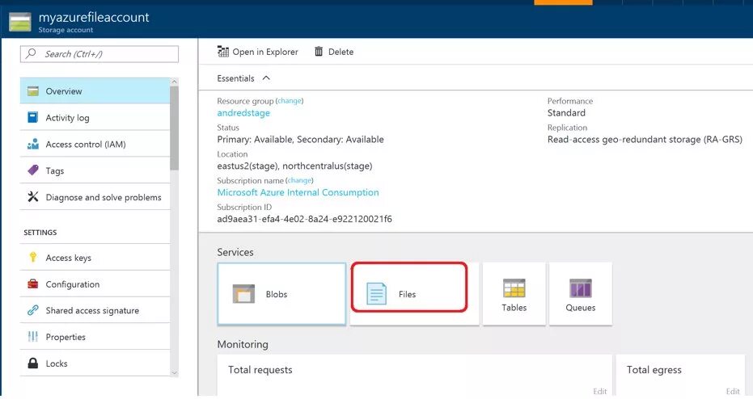The width and height of the screenshot is (753, 399).
Task: Click the Delete toolbar button
Action: 334,52
